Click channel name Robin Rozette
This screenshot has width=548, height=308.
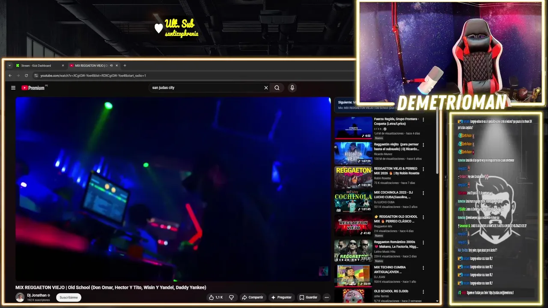tap(383, 178)
